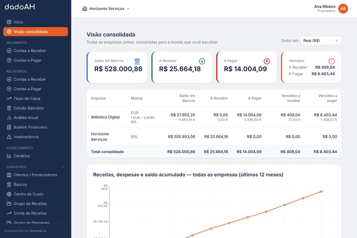Click the A Receber R$ 25.664,18 card

182,67
